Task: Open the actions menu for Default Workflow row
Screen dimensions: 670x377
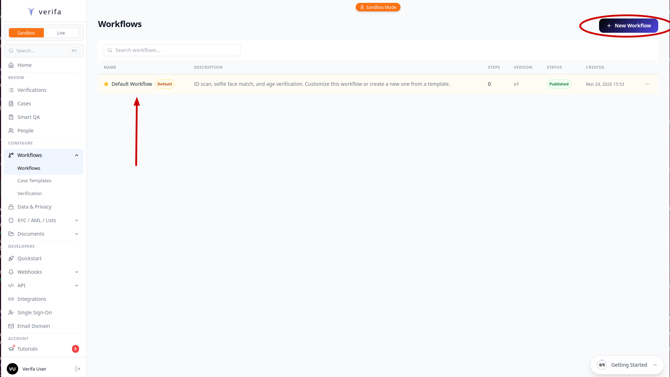Action: [x=648, y=84]
